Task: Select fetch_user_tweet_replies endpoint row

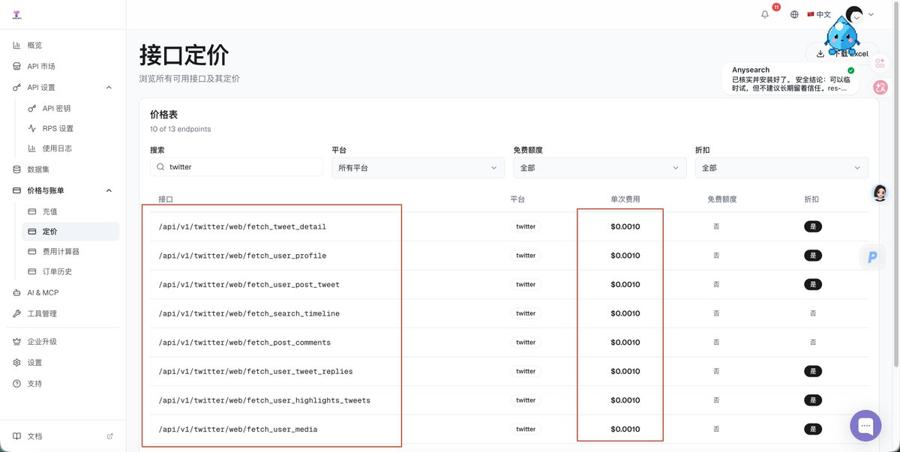Action: [509, 371]
